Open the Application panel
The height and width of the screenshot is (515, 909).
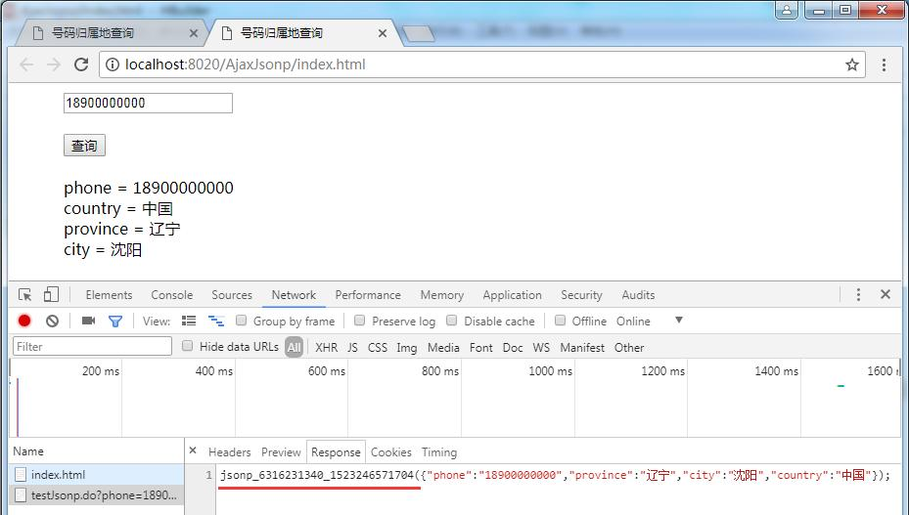[513, 295]
